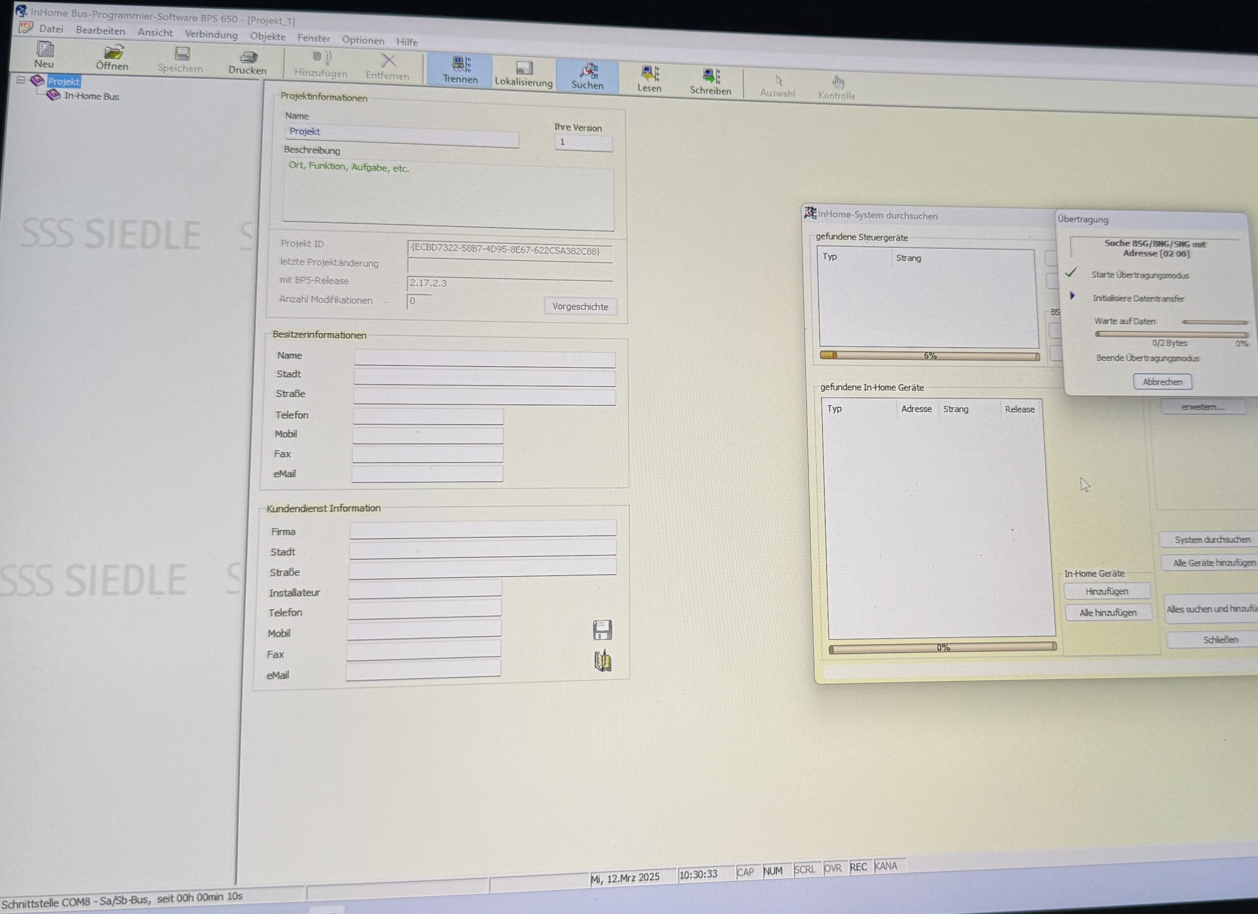Click the Vorgeschichte button

click(x=580, y=306)
